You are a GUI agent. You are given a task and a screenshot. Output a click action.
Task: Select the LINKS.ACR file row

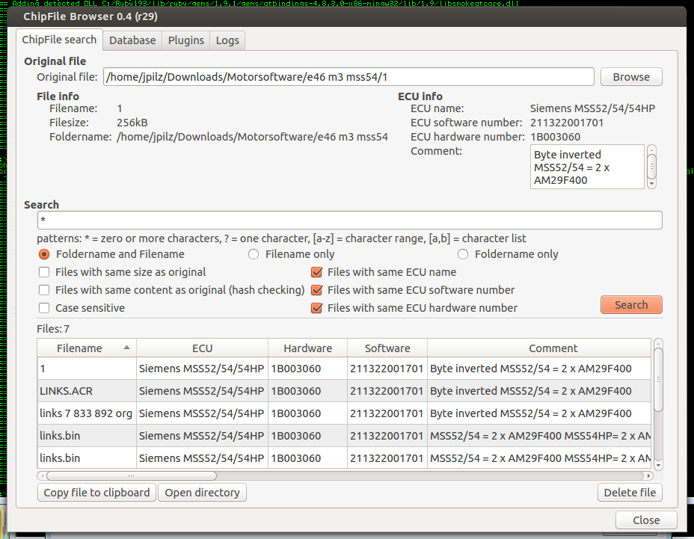point(344,391)
